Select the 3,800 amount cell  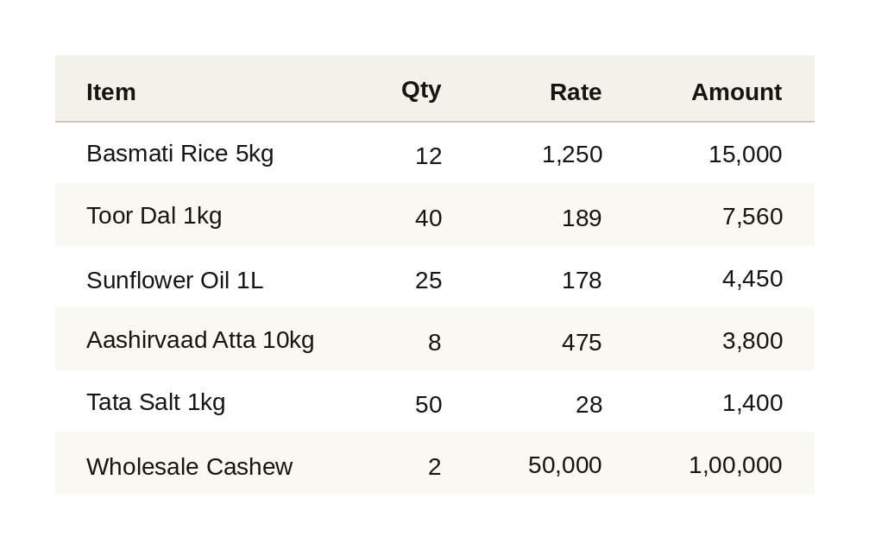(752, 340)
